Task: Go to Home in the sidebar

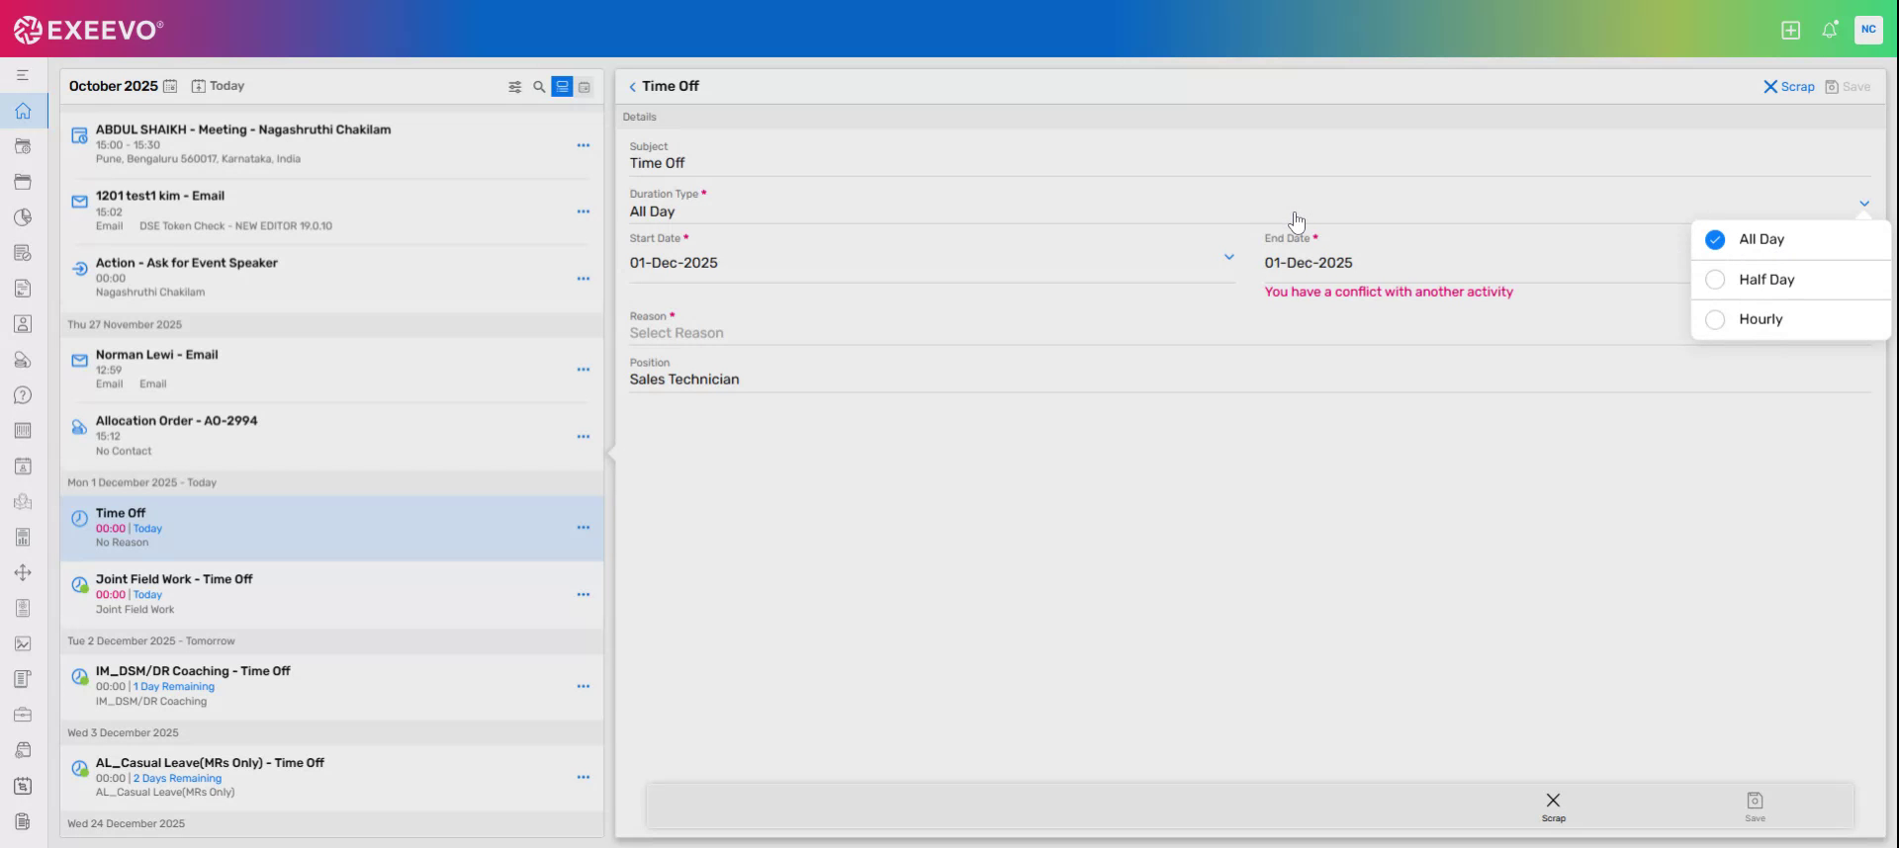Action: (23, 111)
